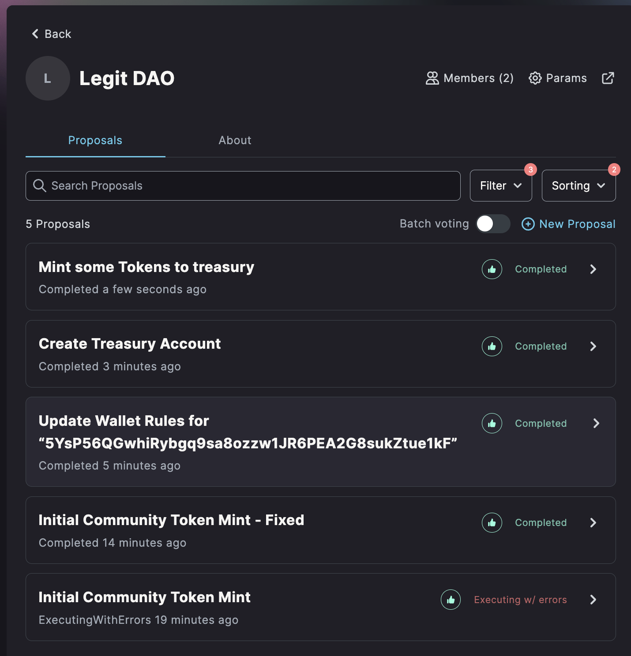Image resolution: width=631 pixels, height=656 pixels.
Task: Click thumbs-up icon on Mint some Tokens proposal
Action: tap(492, 269)
